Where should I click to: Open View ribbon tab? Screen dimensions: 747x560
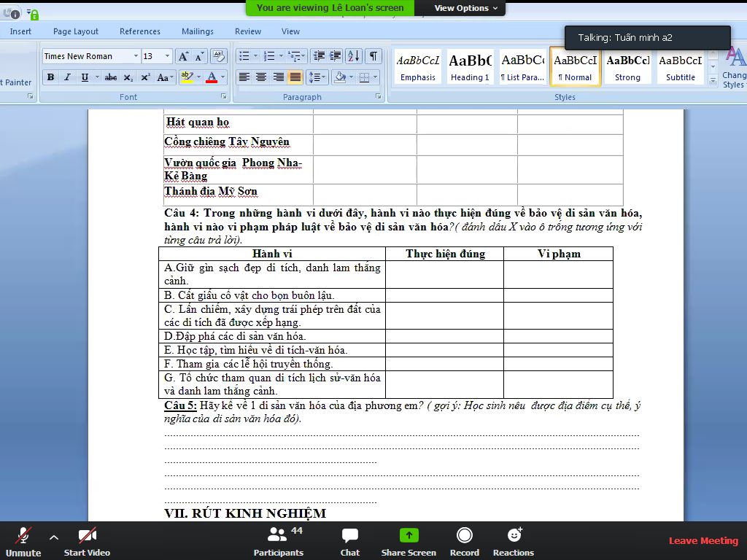click(290, 31)
